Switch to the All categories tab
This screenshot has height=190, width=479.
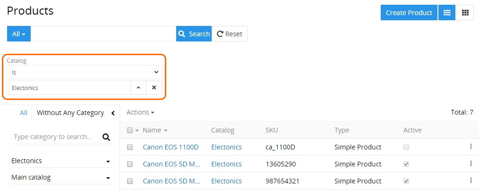[24, 113]
